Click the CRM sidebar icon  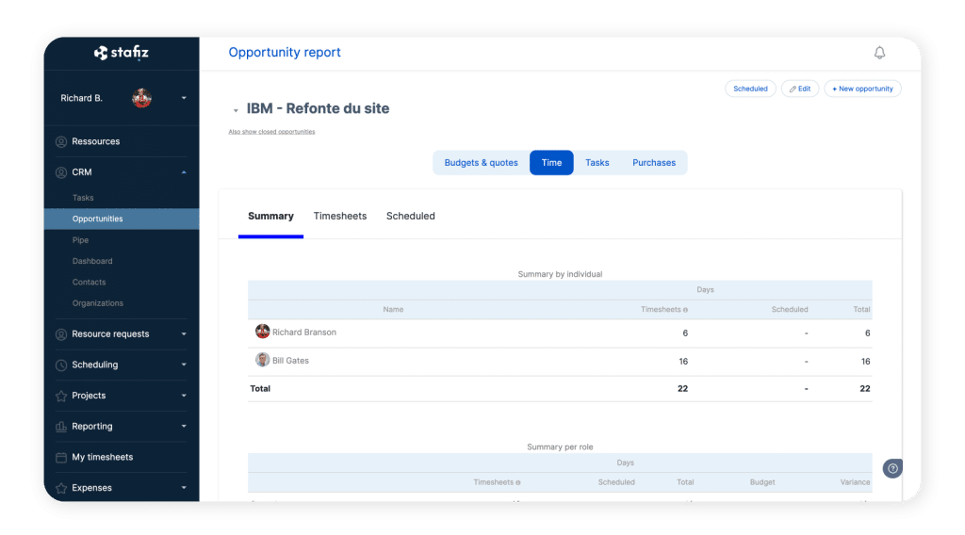[61, 172]
